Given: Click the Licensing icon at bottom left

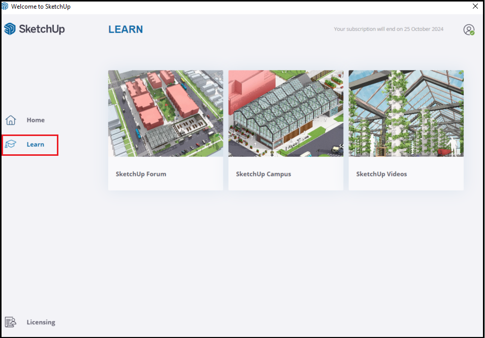Looking at the screenshot, I should 11,322.
